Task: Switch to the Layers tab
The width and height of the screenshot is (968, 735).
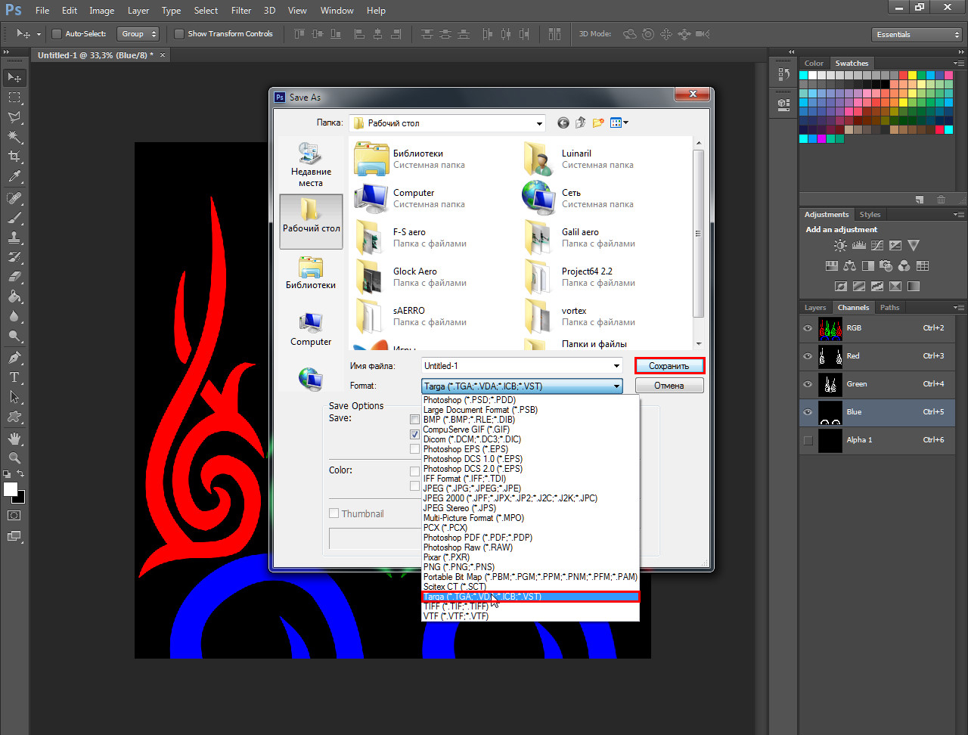Action: pos(815,308)
